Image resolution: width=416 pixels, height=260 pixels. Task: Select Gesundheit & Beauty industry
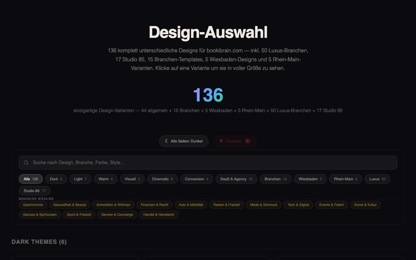(x=70, y=205)
